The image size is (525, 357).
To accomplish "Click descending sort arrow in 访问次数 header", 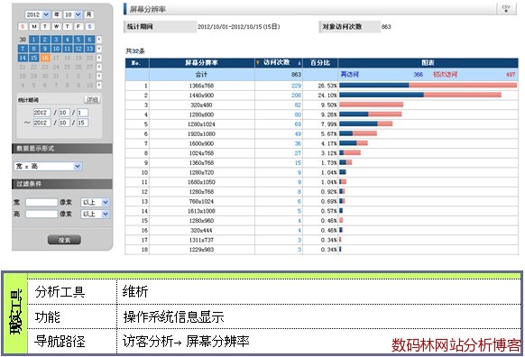I will click(258, 62).
